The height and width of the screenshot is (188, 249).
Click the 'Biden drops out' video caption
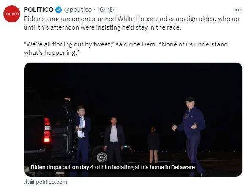(113, 167)
